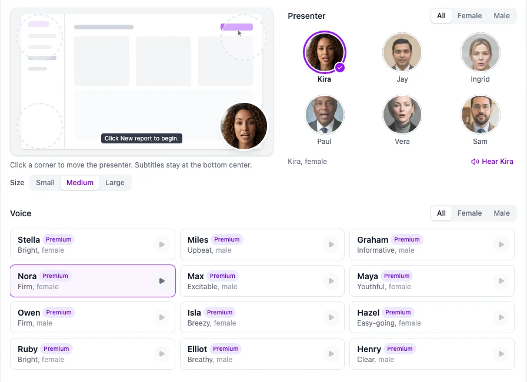This screenshot has height=382, width=527.
Task: Choose the Hazel voice card
Action: point(432,317)
